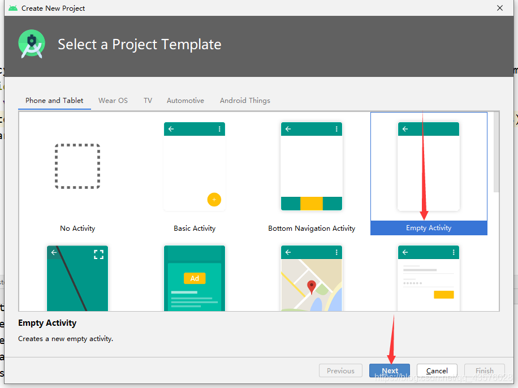Click the dashed square No Activity icon

77,166
